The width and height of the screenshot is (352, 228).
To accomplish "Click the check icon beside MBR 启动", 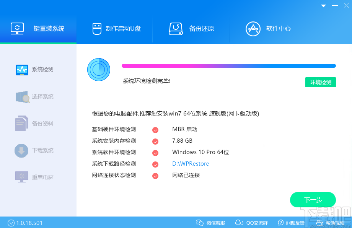I will [155, 130].
